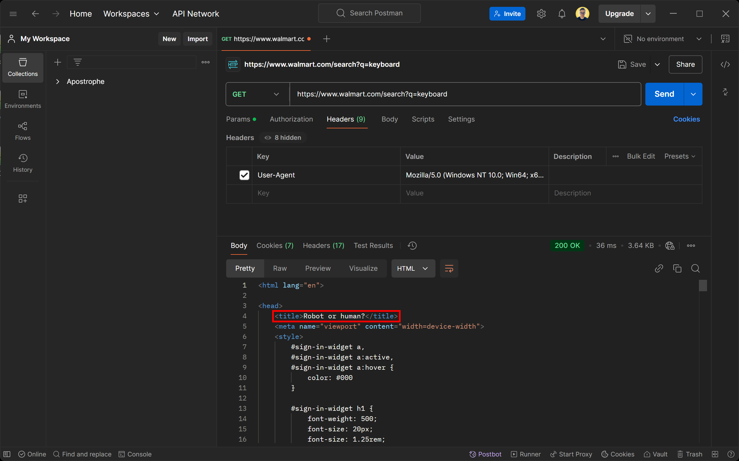Click the code snippet icon
739x461 pixels.
coord(725,64)
